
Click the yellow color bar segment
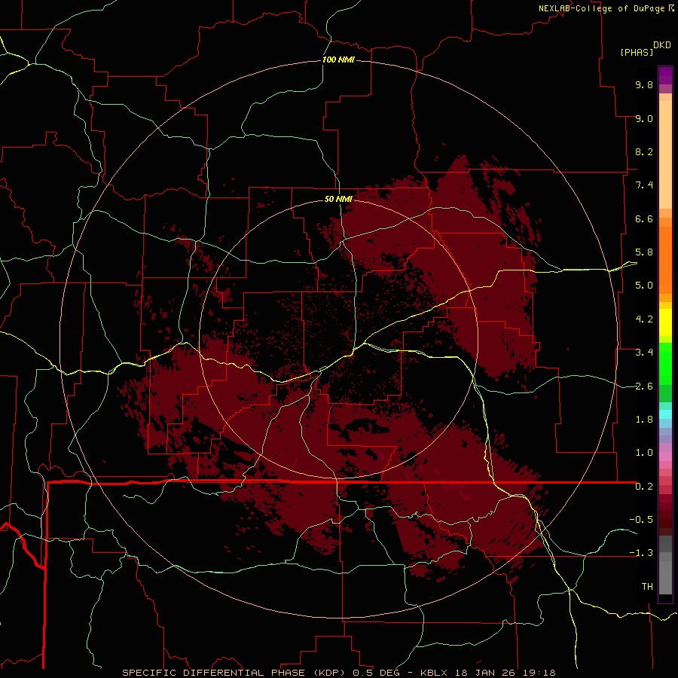pyautogui.click(x=665, y=322)
